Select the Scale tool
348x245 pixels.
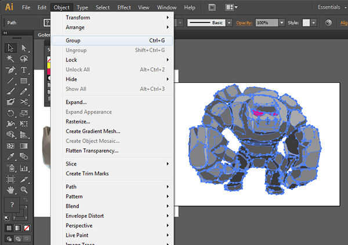[24, 113]
